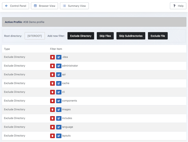Viewport: 188px width, 142px height.
Task: Go back to Control Panel
Action: 15,6
